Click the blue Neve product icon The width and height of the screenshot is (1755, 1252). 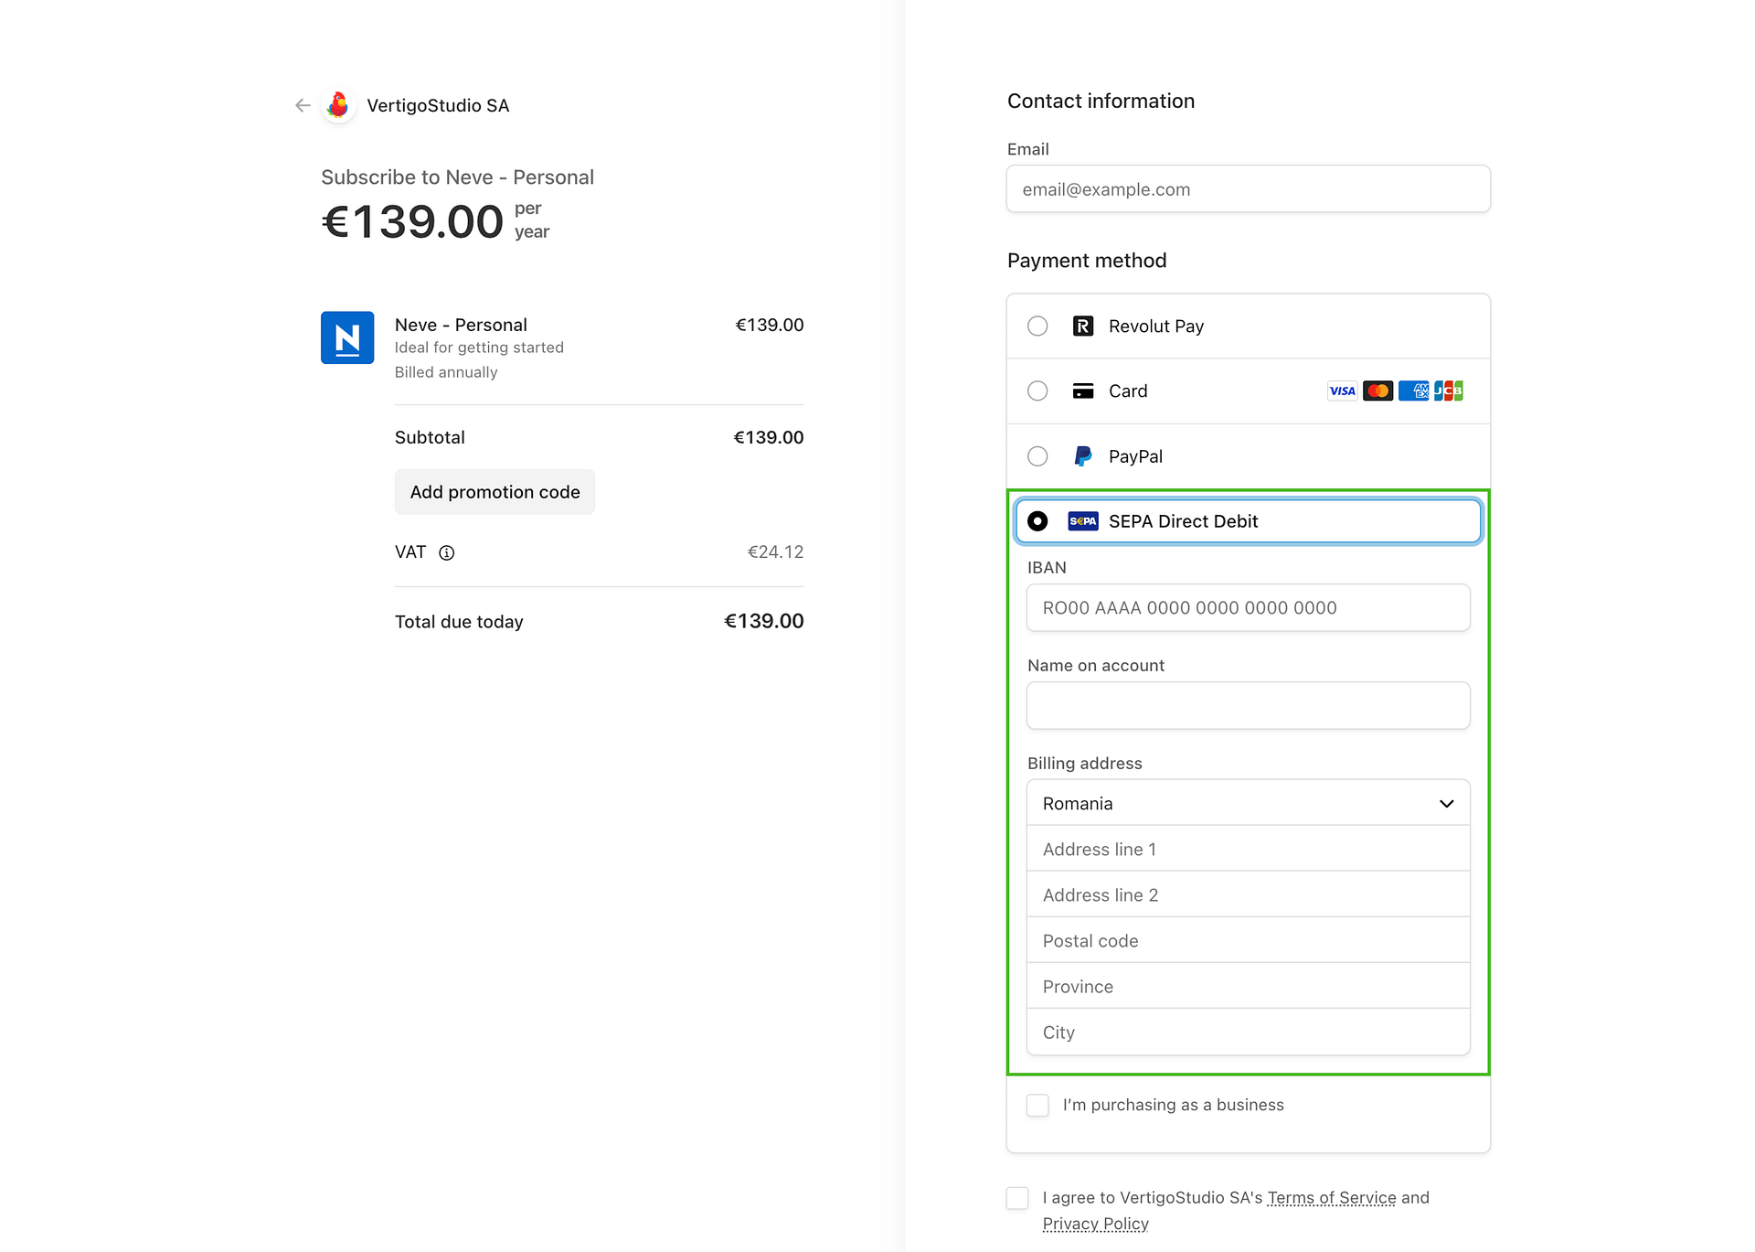[347, 337]
